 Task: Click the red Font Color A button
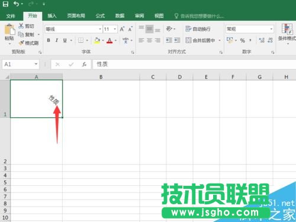[110, 40]
